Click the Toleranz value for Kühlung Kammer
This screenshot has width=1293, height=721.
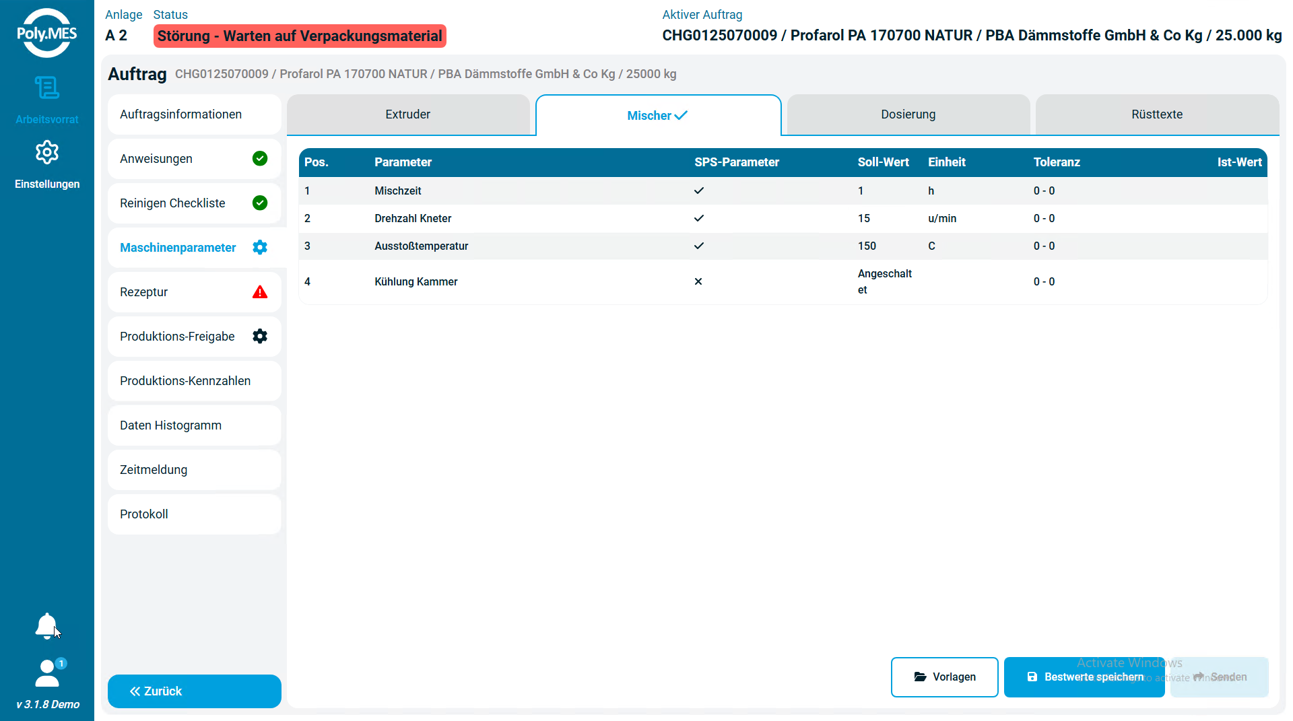[x=1045, y=282]
